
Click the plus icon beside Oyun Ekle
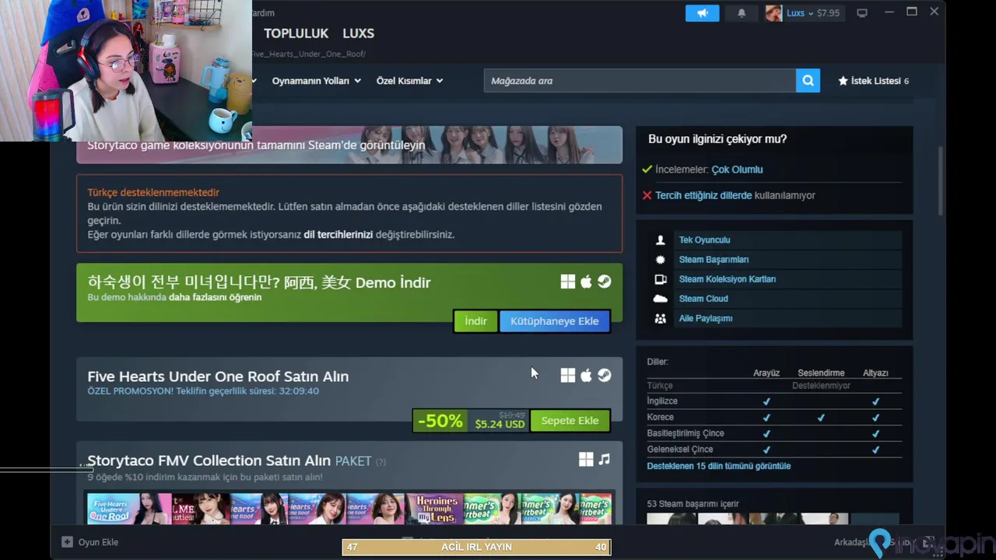coord(67,542)
